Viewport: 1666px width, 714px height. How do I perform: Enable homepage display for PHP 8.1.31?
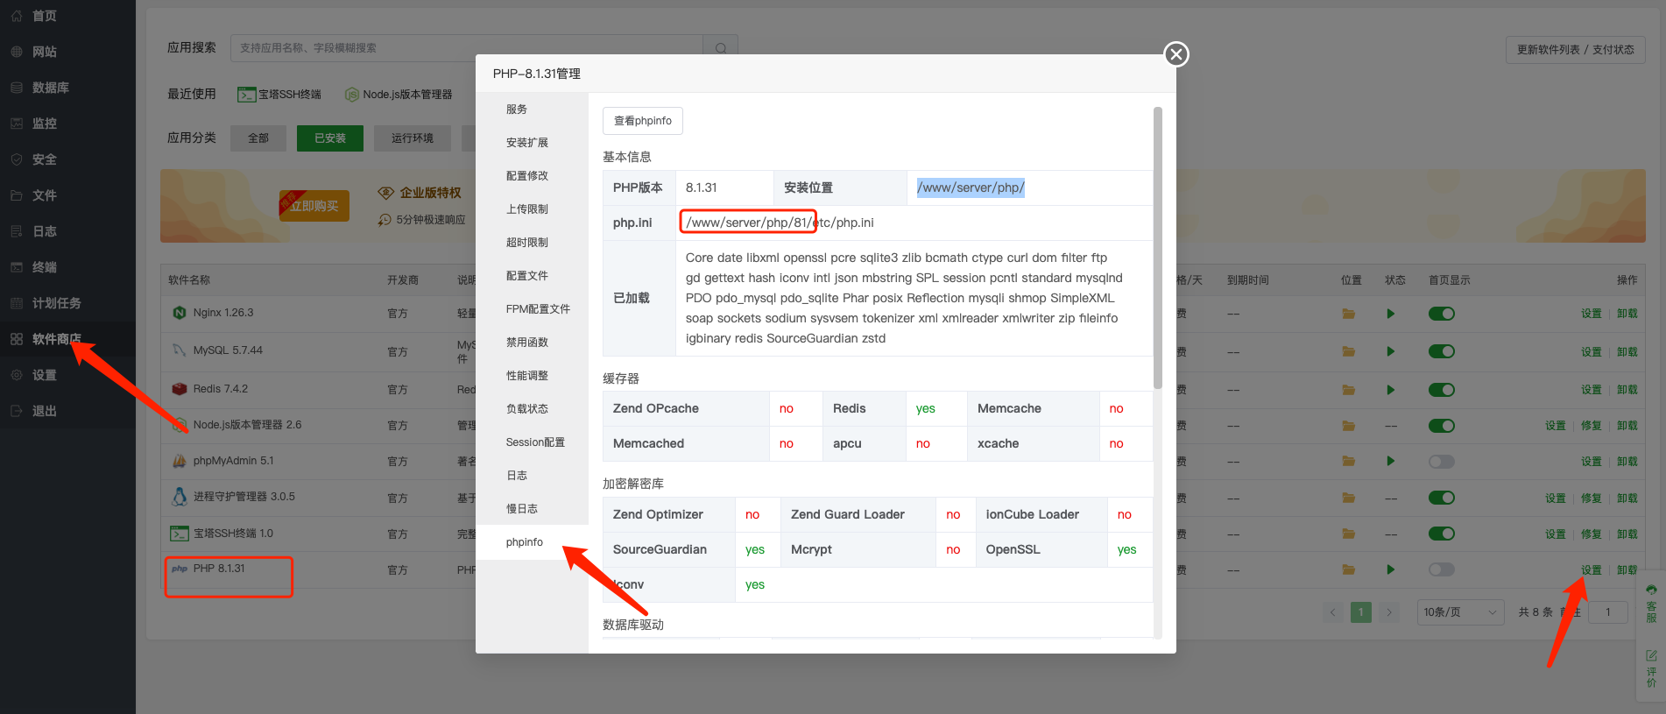coord(1441,569)
